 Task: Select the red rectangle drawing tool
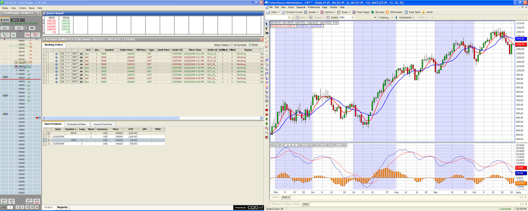click(267, 109)
